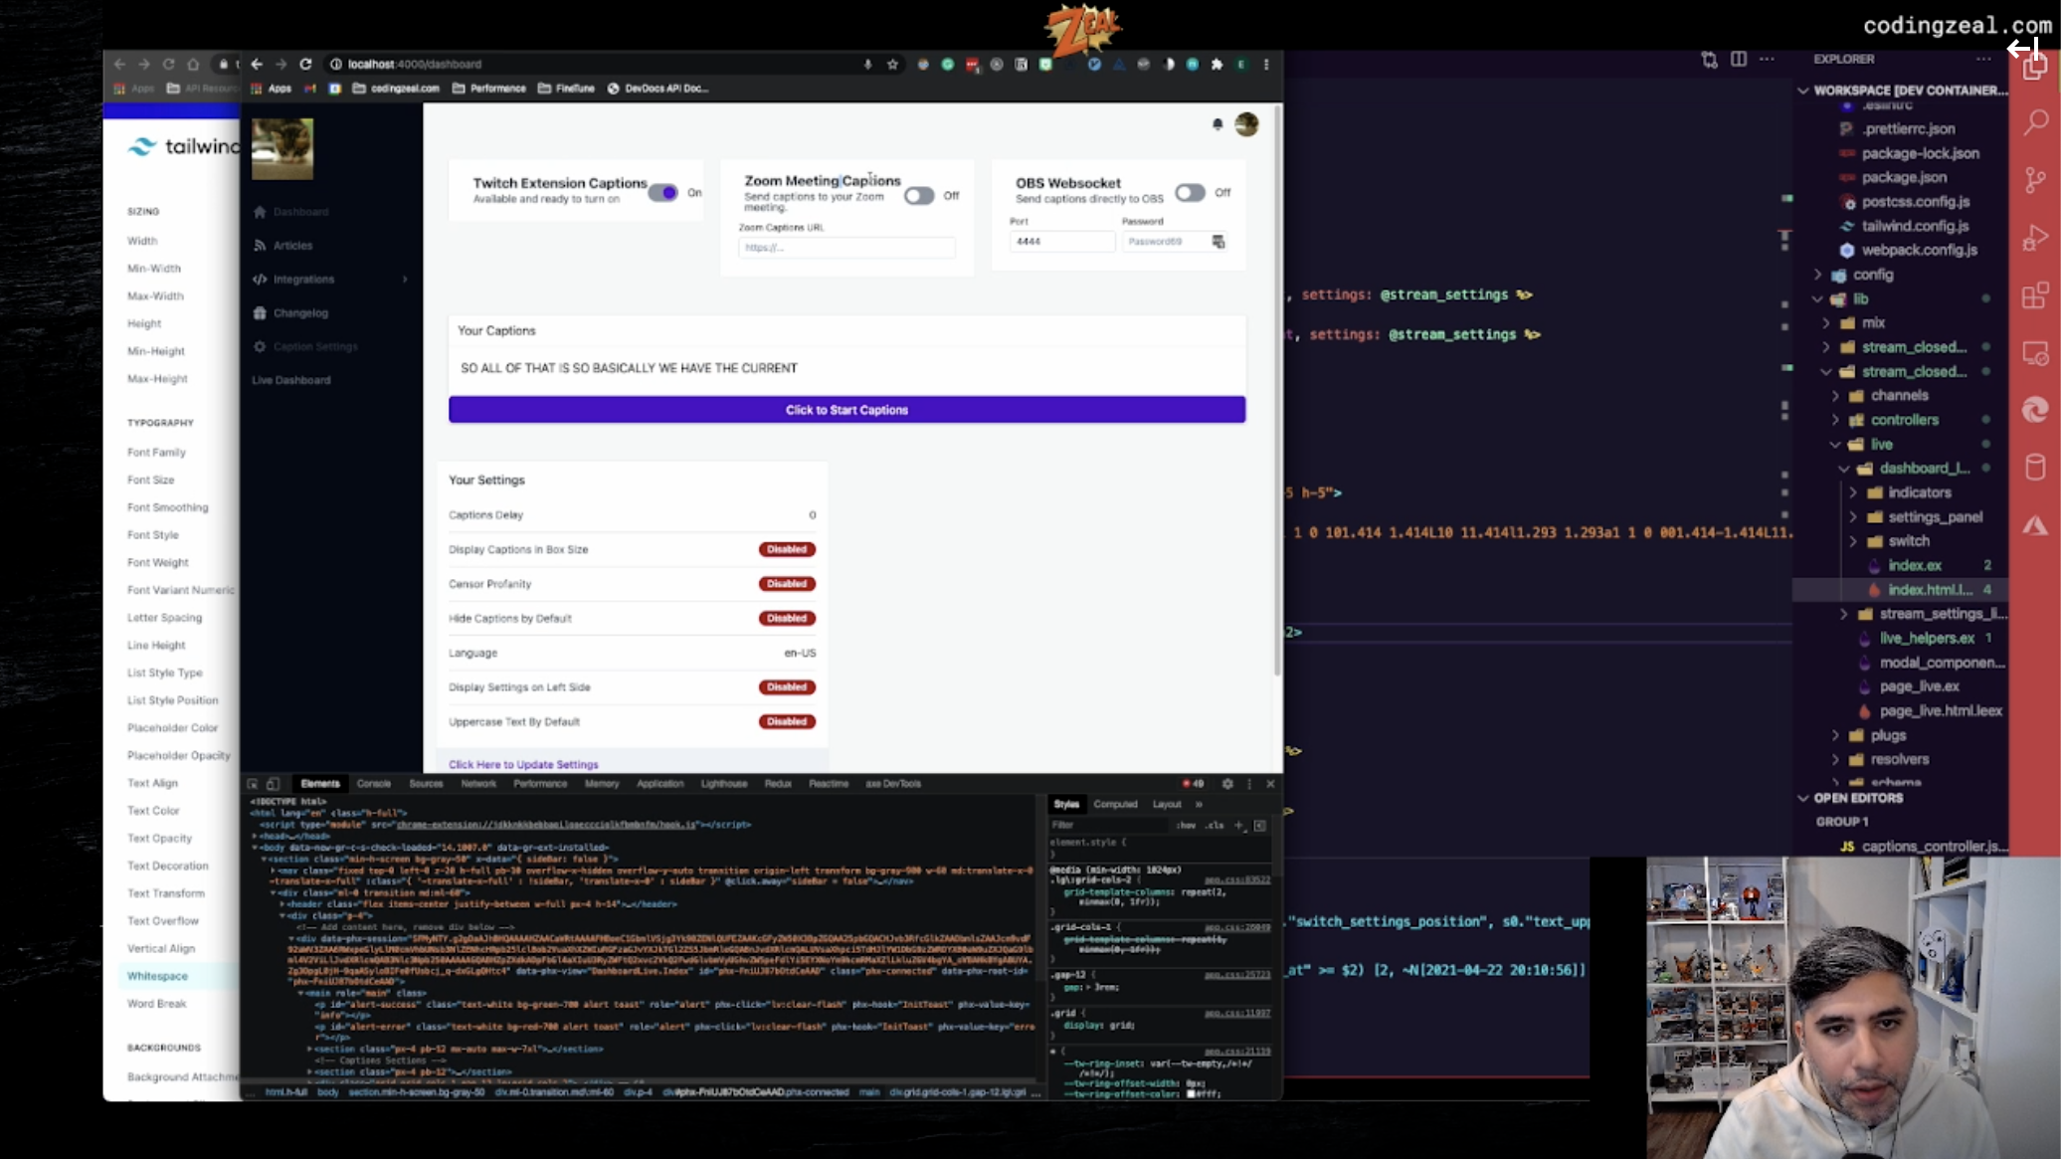This screenshot has width=2061, height=1159.
Task: Turn off Twitch Extension Captions switch
Action: [662, 193]
